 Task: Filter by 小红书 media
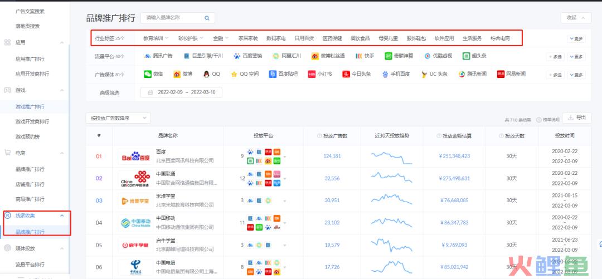(x=320, y=74)
